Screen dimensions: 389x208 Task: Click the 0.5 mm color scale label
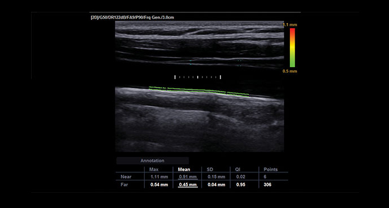pos(290,71)
